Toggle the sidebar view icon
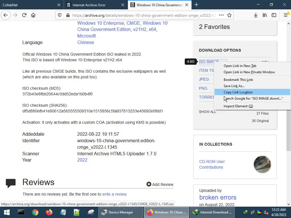The width and height of the screenshot is (291, 218). pos(274,15)
